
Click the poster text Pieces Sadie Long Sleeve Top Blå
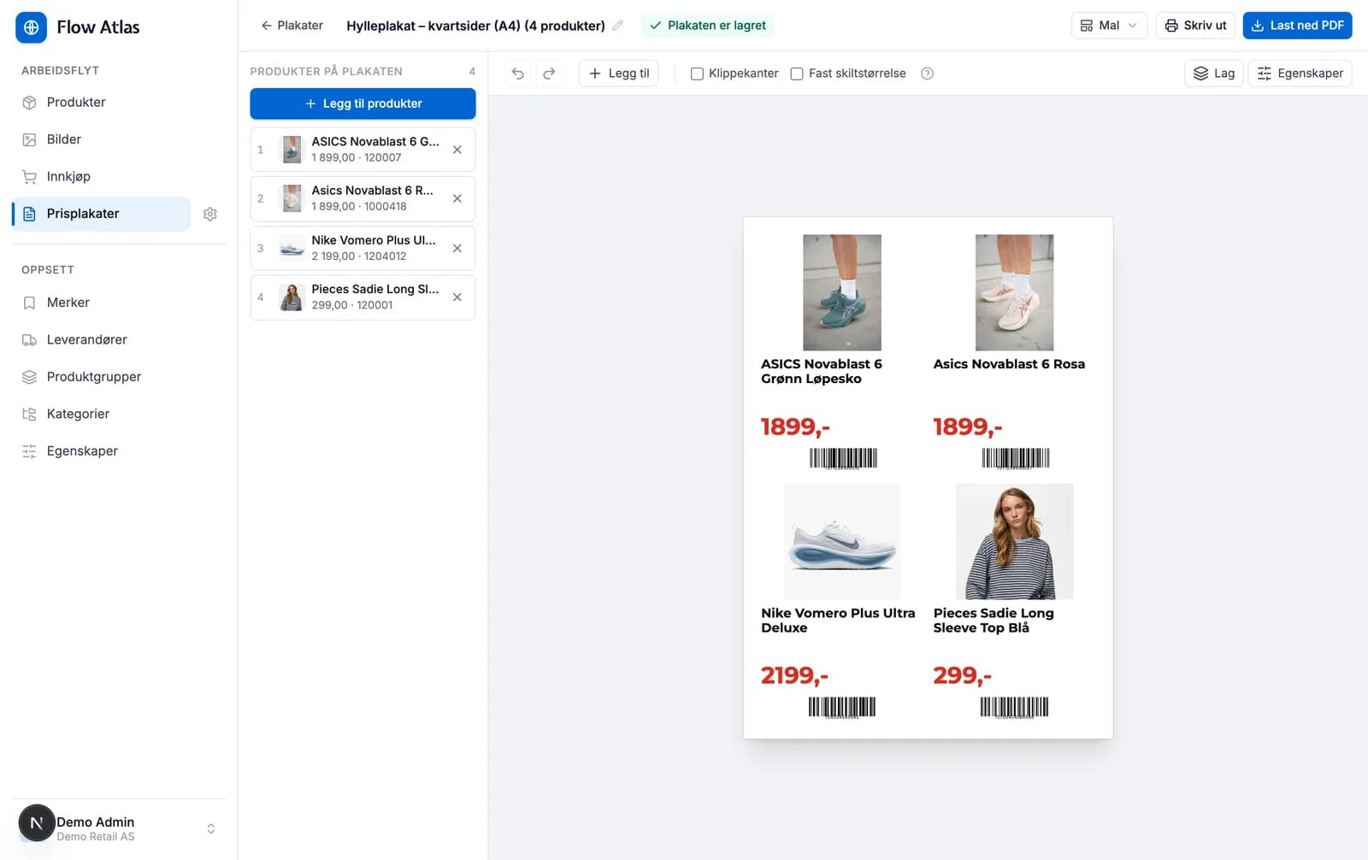[994, 621]
